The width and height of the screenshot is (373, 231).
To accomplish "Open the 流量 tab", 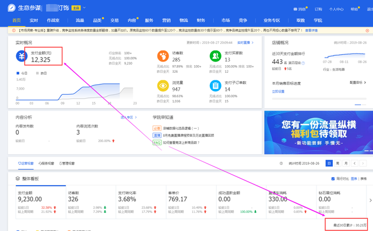I will point(80,20).
